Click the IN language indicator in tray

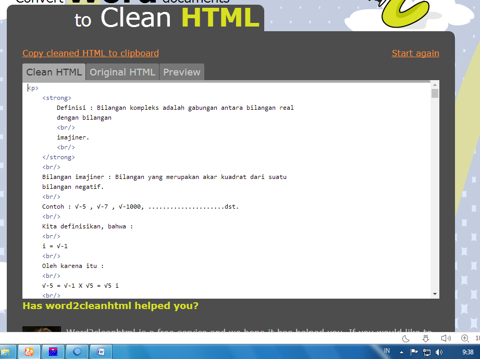(x=387, y=351)
